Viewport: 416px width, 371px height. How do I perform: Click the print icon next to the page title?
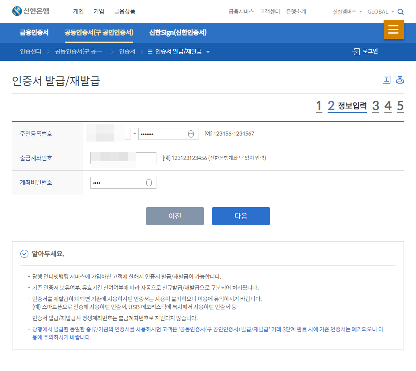tap(400, 80)
